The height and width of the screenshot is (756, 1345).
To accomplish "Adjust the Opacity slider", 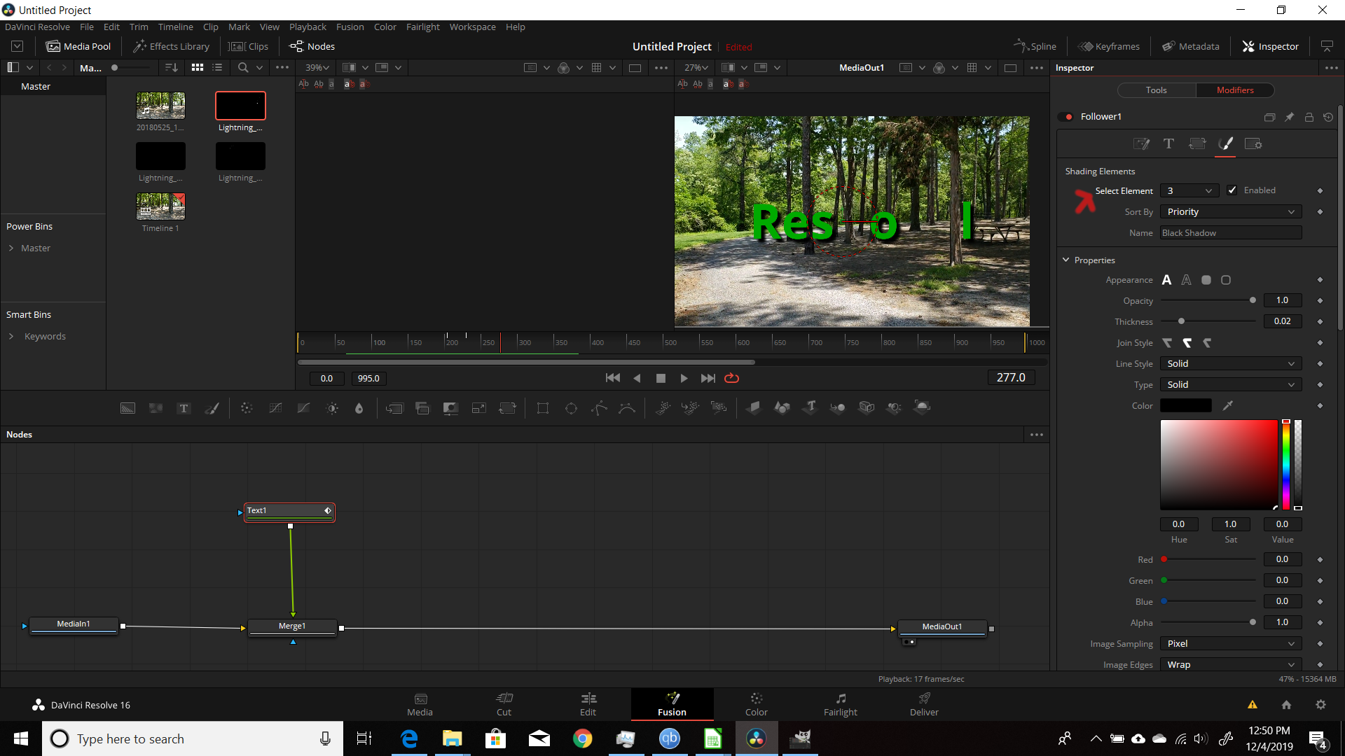I will point(1208,300).
